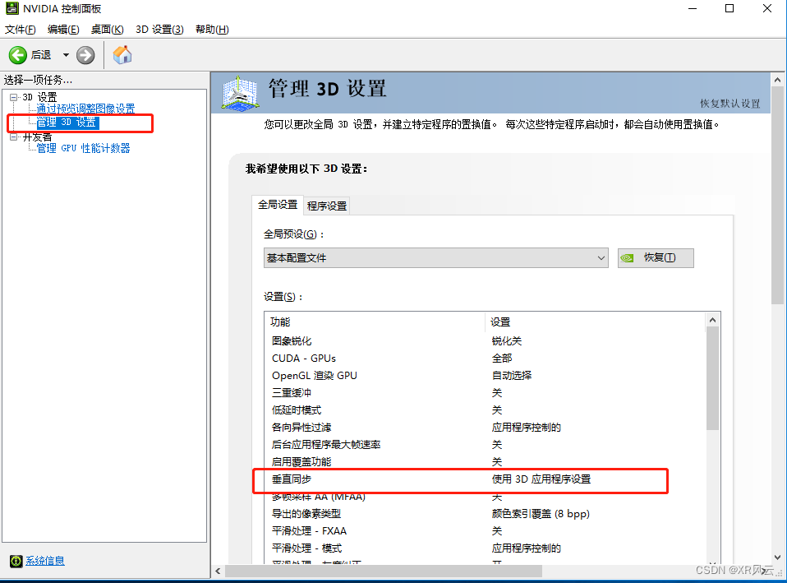
Task: Click the main panel scroll-down arrow
Action: click(x=777, y=557)
